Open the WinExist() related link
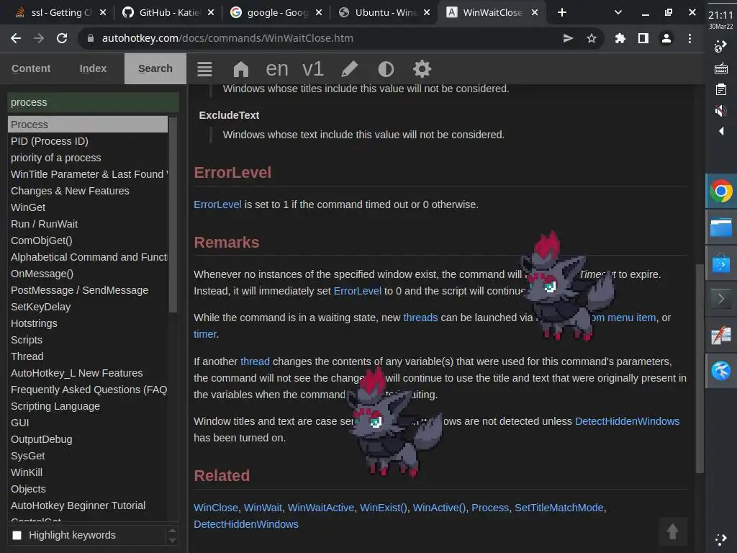The image size is (737, 553). point(384,508)
